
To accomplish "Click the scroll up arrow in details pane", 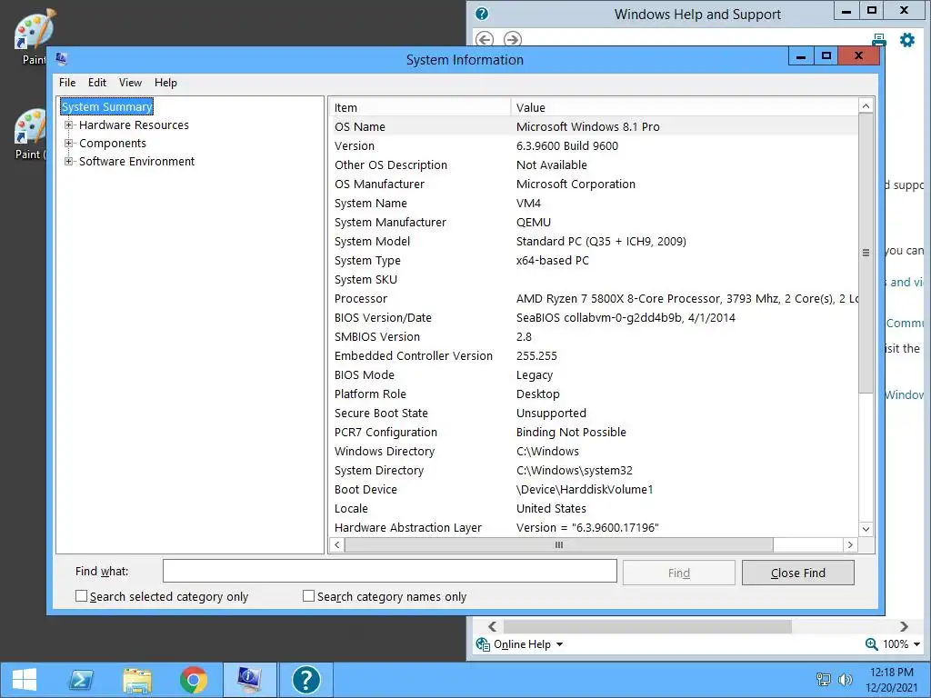I will click(x=866, y=106).
